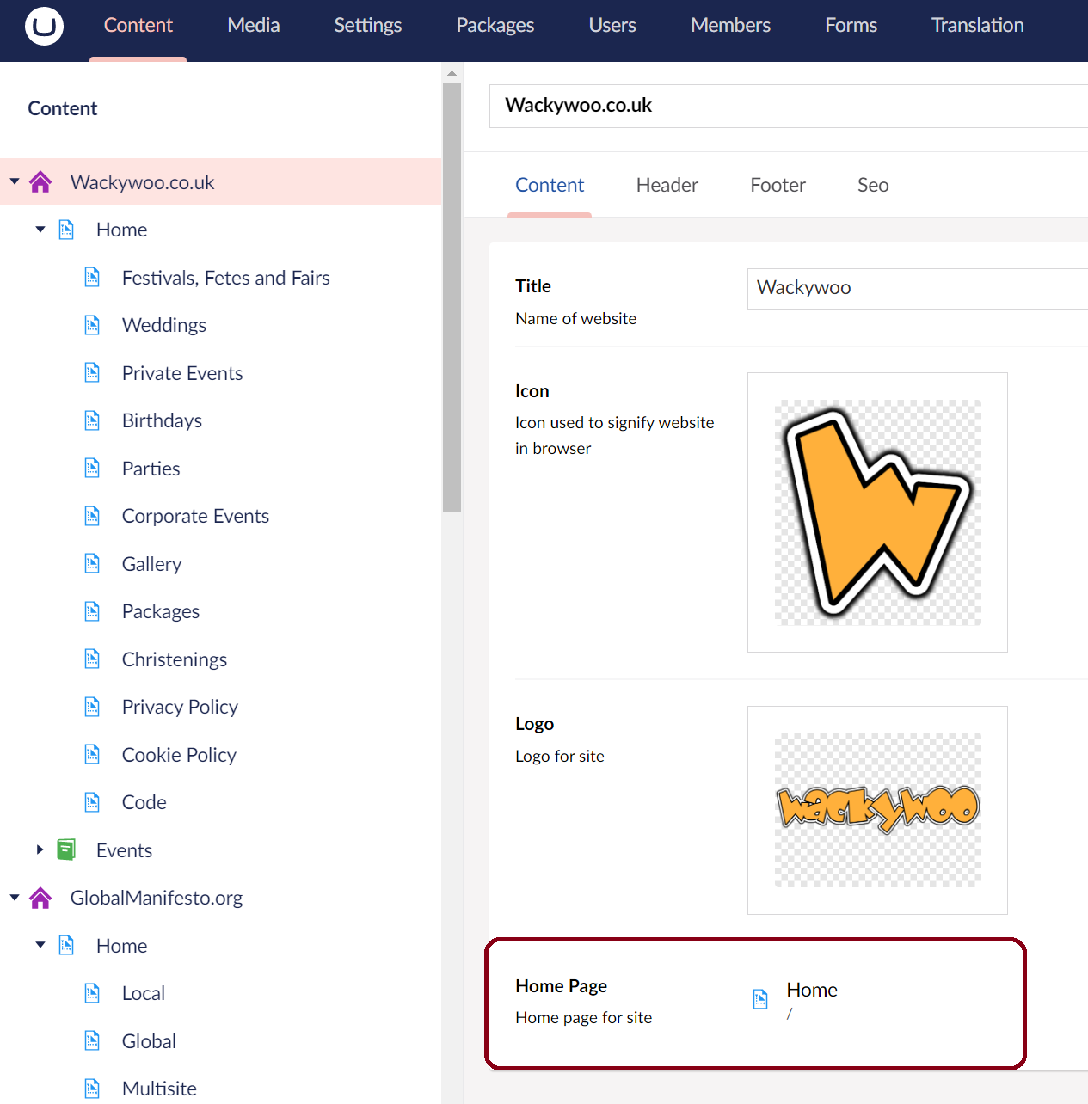Click the Multisite page icon

(92, 1089)
